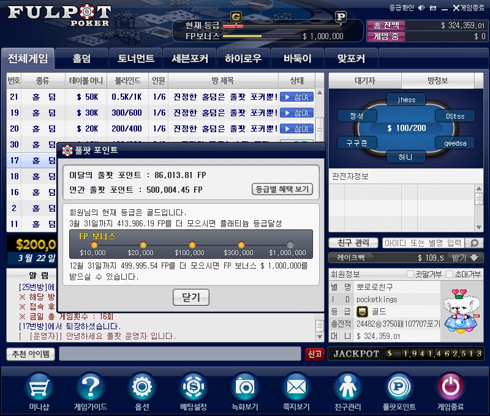Select game row number 17

[32, 160]
